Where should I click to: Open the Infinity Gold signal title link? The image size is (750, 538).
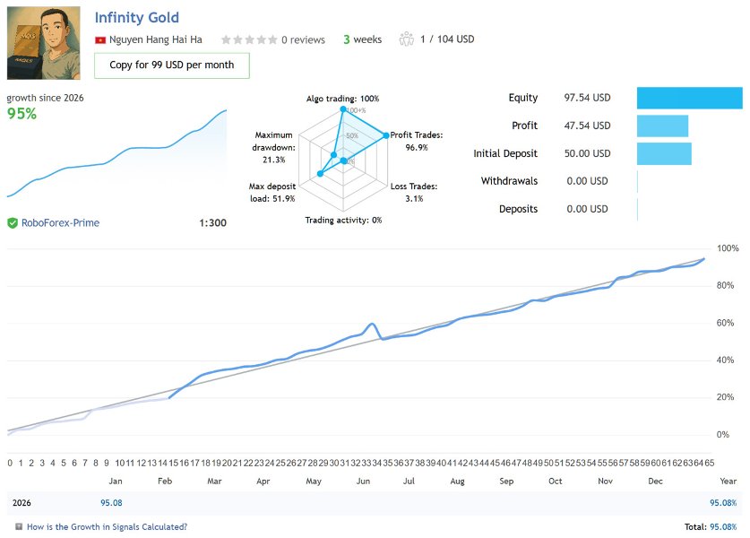[x=136, y=17]
